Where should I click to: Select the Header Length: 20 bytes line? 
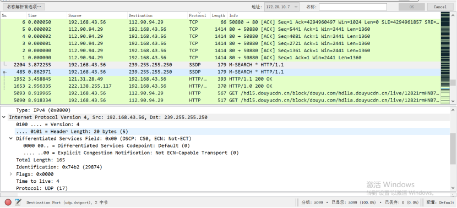(x=72, y=132)
